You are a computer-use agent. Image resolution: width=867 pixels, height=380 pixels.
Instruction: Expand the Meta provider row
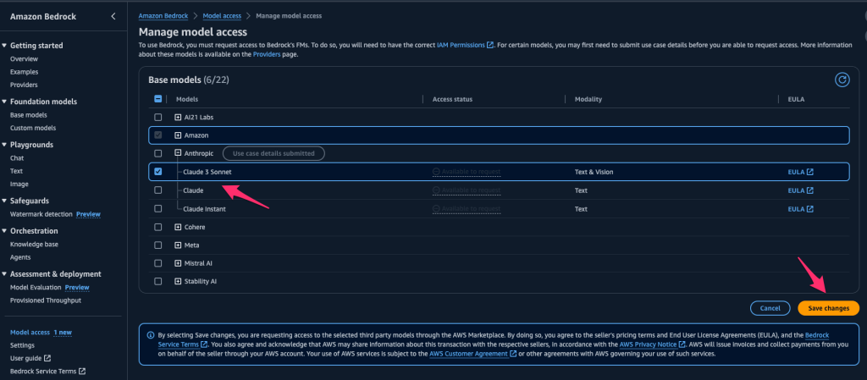point(178,245)
